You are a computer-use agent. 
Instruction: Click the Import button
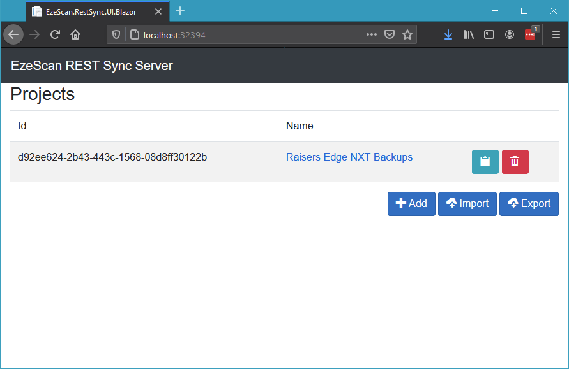tap(467, 204)
